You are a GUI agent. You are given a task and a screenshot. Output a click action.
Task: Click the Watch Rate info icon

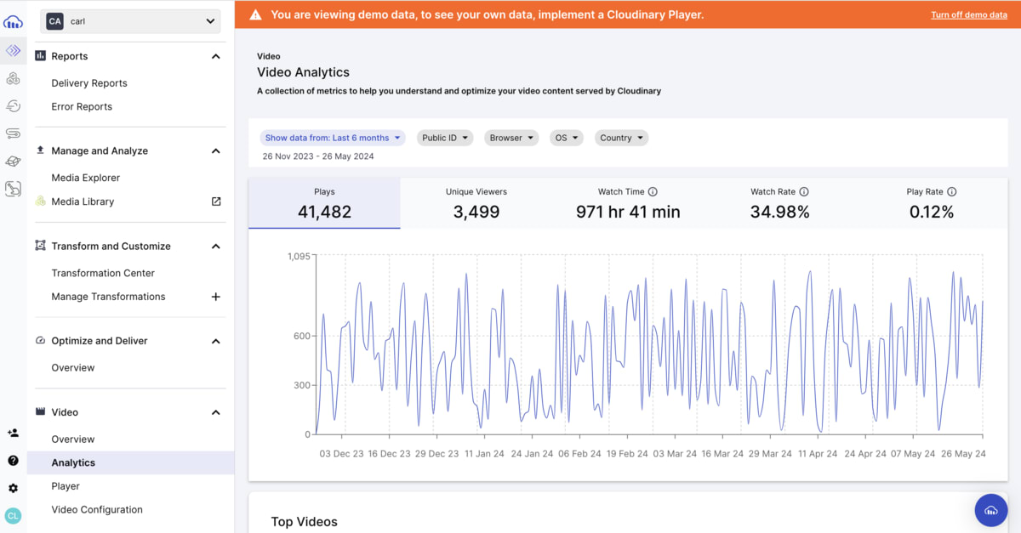[x=804, y=192]
